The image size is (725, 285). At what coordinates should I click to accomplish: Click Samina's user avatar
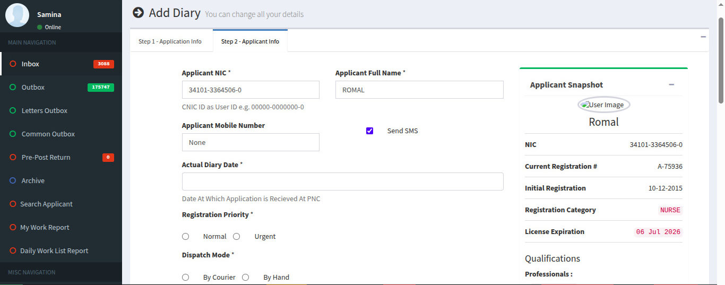click(x=17, y=15)
